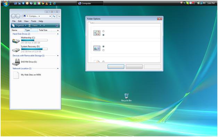Collapse the Hard Disk Drives group
Screen dimensions: 218x137
[58, 34]
